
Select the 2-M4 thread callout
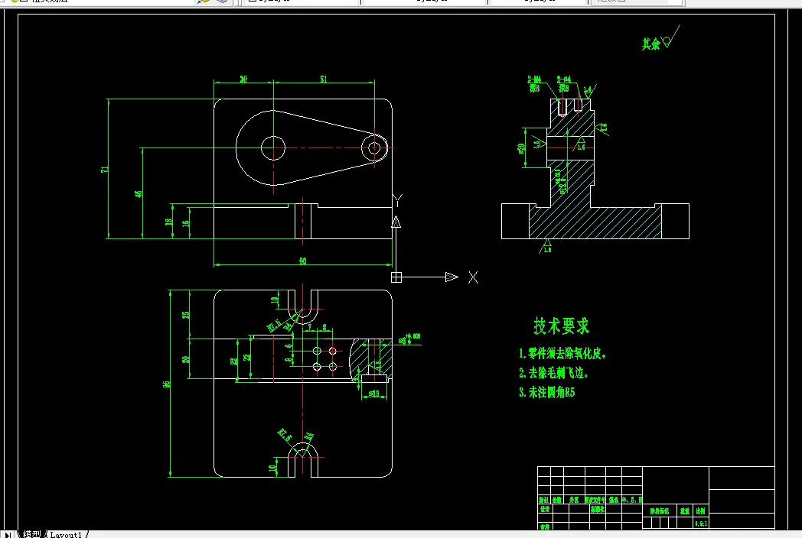coord(534,79)
